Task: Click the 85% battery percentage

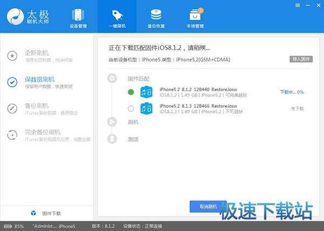Action: tap(19, 226)
